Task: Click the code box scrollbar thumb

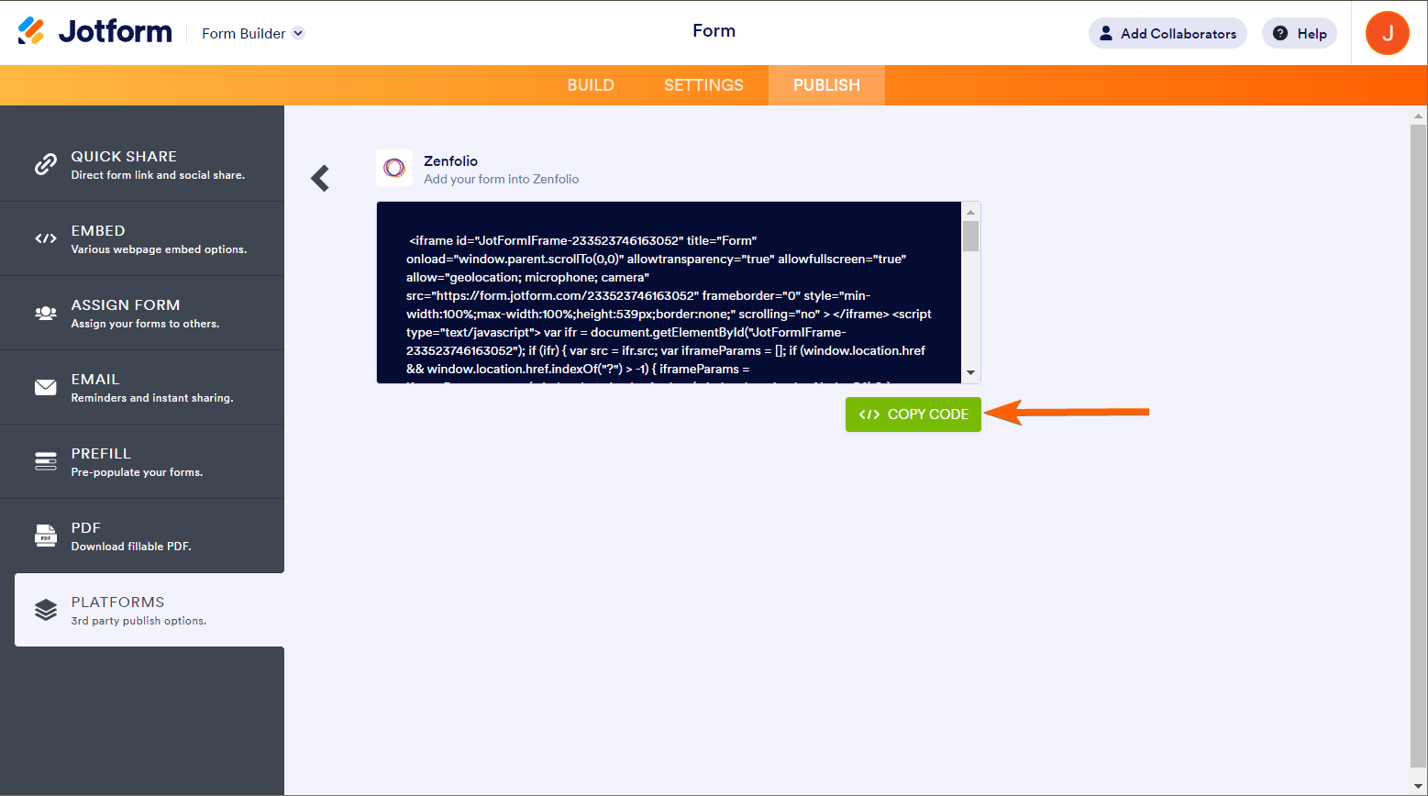Action: pyautogui.click(x=970, y=236)
